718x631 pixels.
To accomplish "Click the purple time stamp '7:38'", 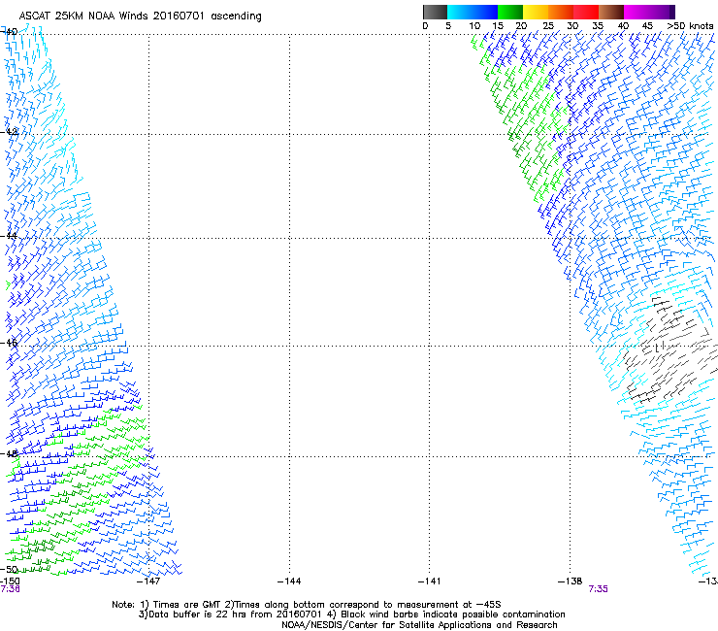I will [10, 589].
